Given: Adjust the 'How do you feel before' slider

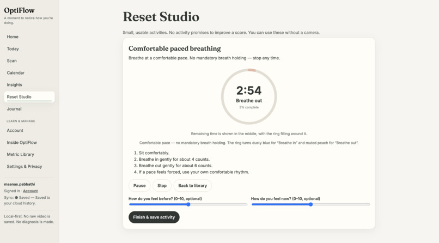Looking at the screenshot, I should click(188, 204).
